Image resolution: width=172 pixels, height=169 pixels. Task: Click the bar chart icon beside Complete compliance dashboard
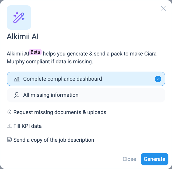[17, 79]
